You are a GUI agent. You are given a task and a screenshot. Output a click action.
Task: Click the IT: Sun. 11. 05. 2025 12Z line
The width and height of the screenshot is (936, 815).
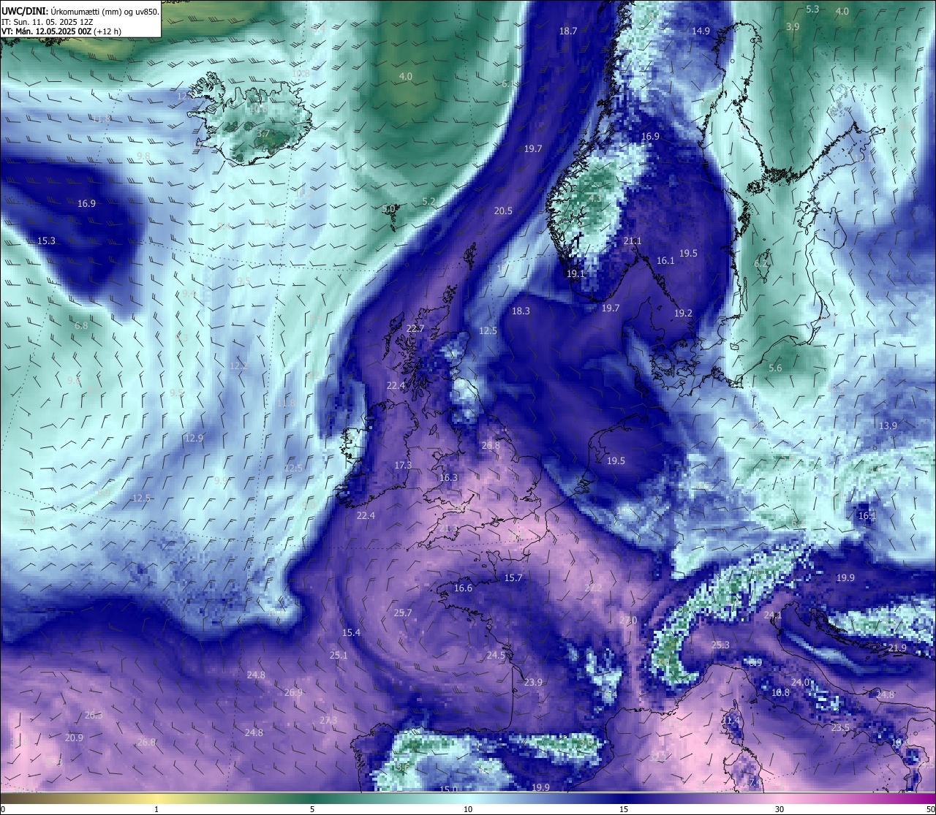click(x=47, y=22)
